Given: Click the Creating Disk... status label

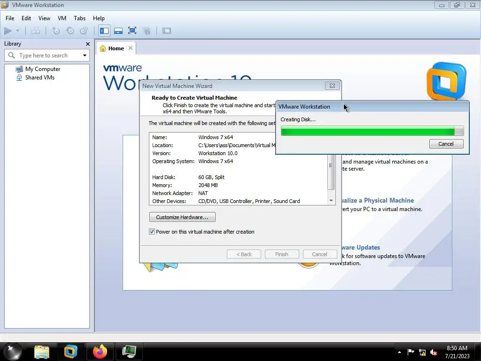Looking at the screenshot, I should pos(298,119).
